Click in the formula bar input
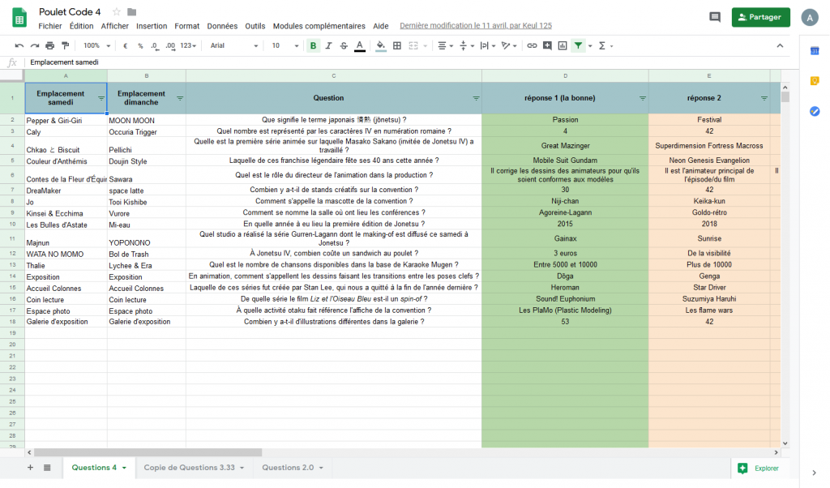The height and width of the screenshot is (488, 830). (413, 62)
